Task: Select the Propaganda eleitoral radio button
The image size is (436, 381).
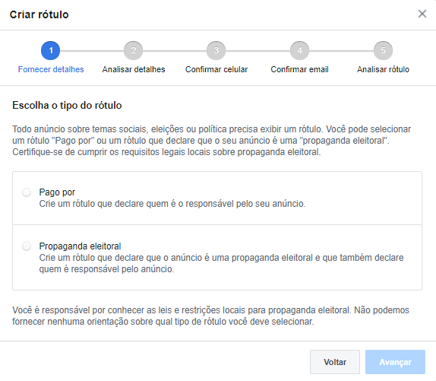Action: tap(27, 246)
